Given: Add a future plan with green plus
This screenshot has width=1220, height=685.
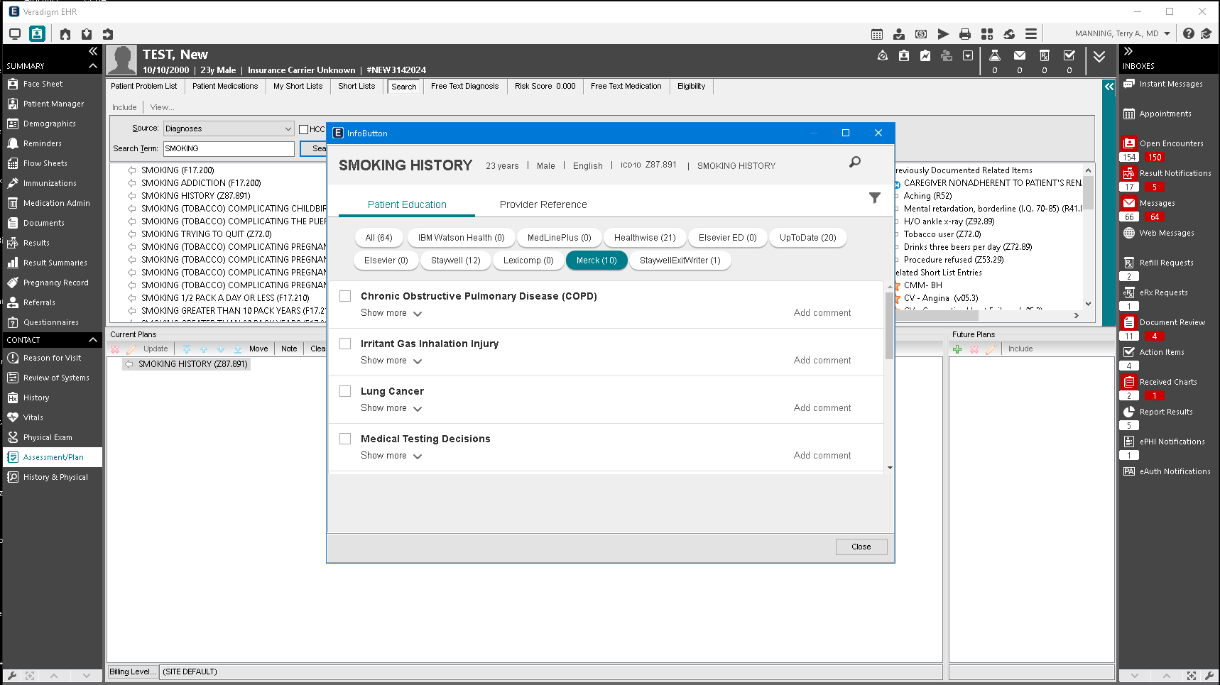Looking at the screenshot, I should click(x=957, y=349).
